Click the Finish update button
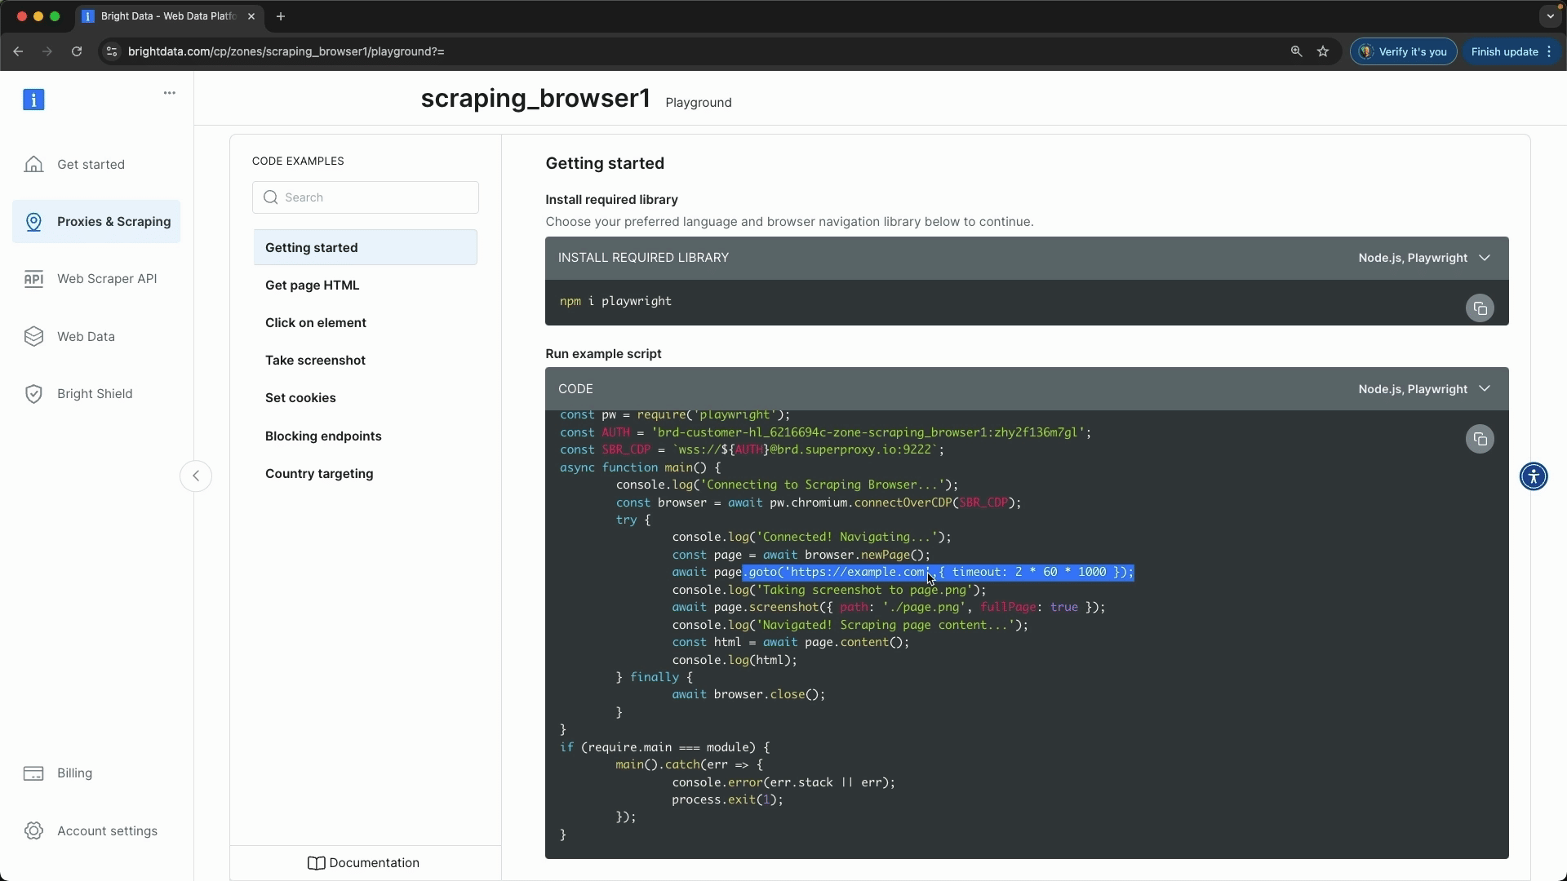Screen dimensions: 1567x881 [1504, 51]
